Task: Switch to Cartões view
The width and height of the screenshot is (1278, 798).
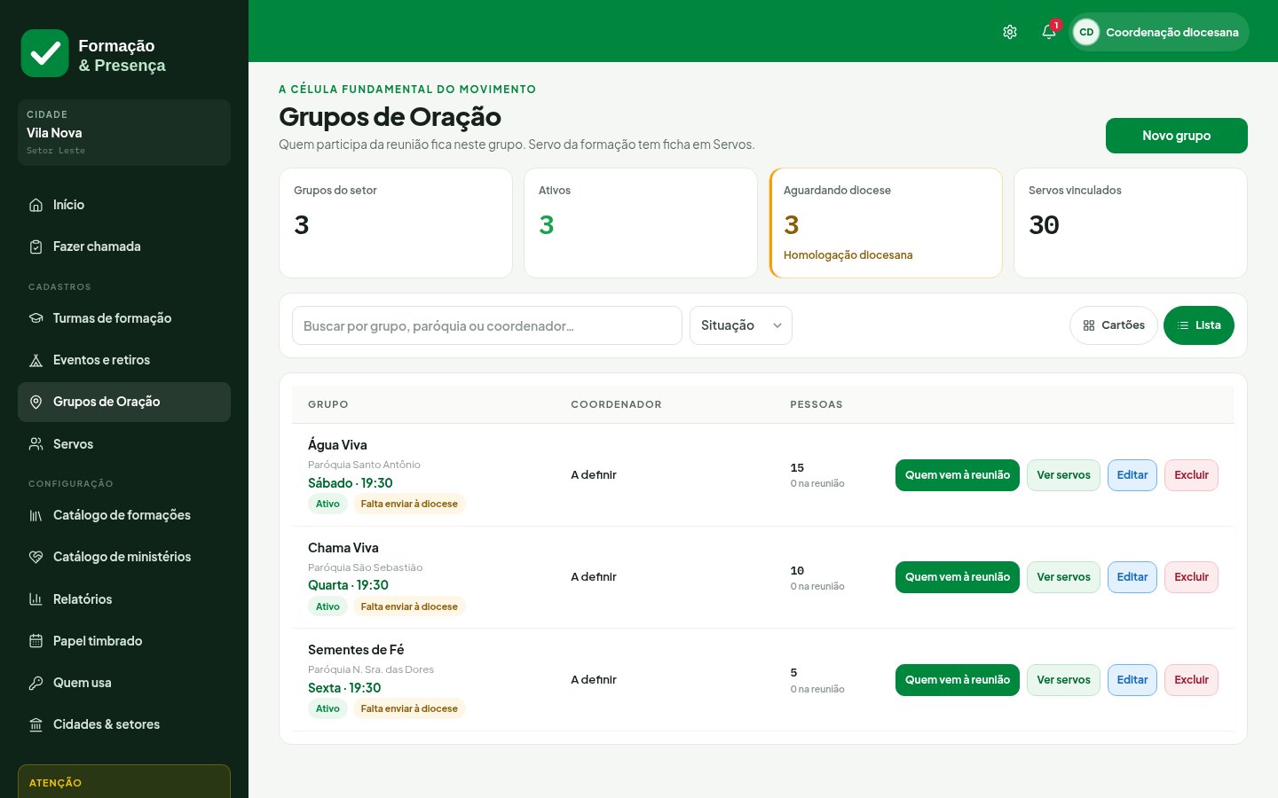Action: pos(1114,325)
